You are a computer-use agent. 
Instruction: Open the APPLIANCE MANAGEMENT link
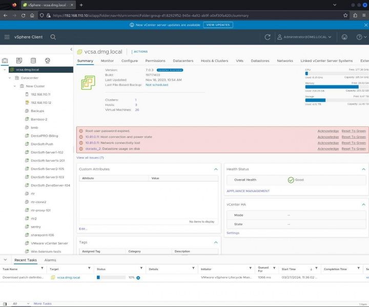248,191
